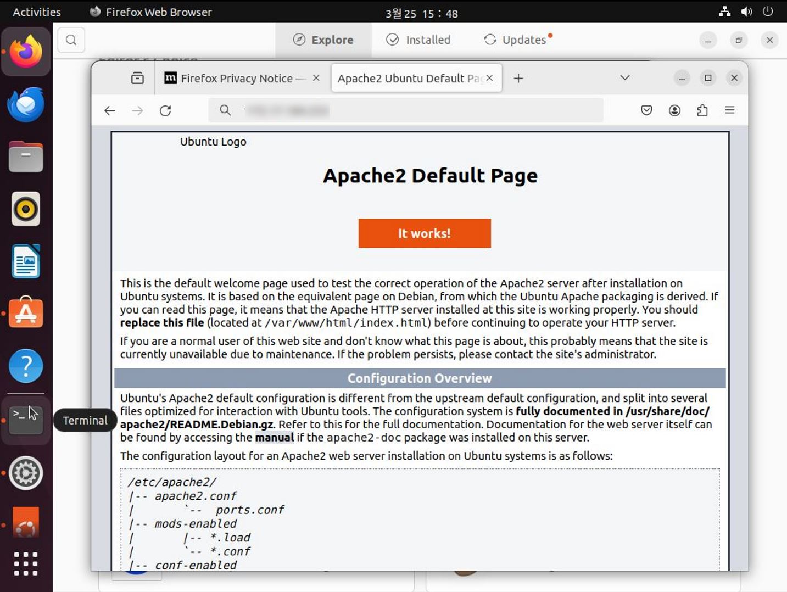This screenshot has width=787, height=592.
Task: Launch LibreOffice Writer from the dock
Action: [26, 261]
